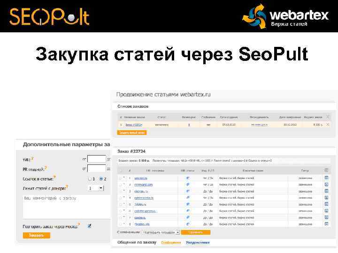Viewport: 338px width, 253px height.
Task: Open the С отмеченными action dropdown
Action: coord(161,232)
